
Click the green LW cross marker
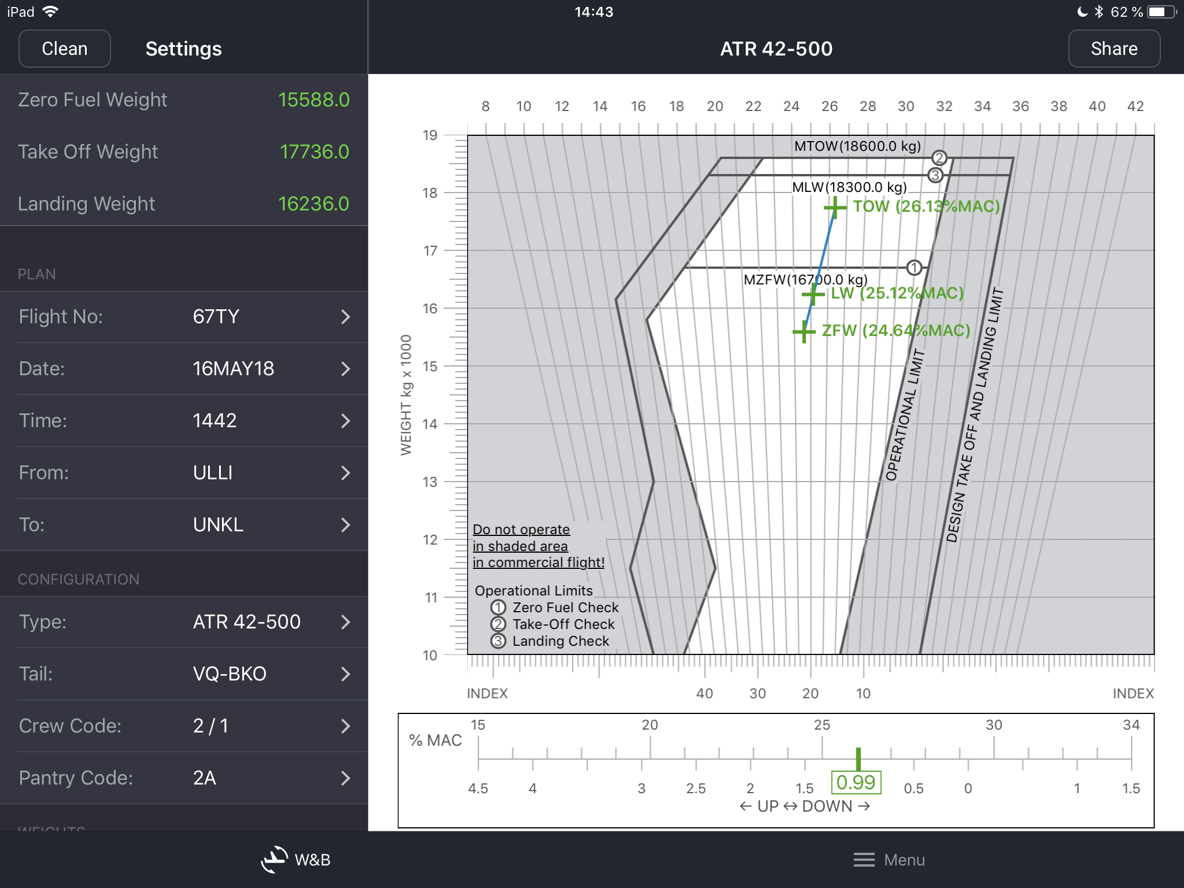[813, 294]
